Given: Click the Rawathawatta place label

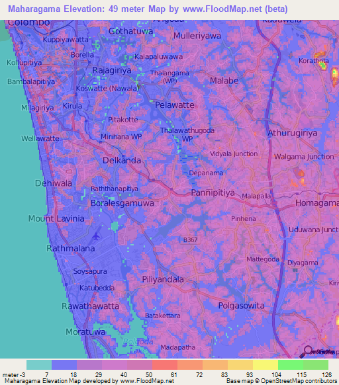Looking at the screenshot, I should 90,306.
